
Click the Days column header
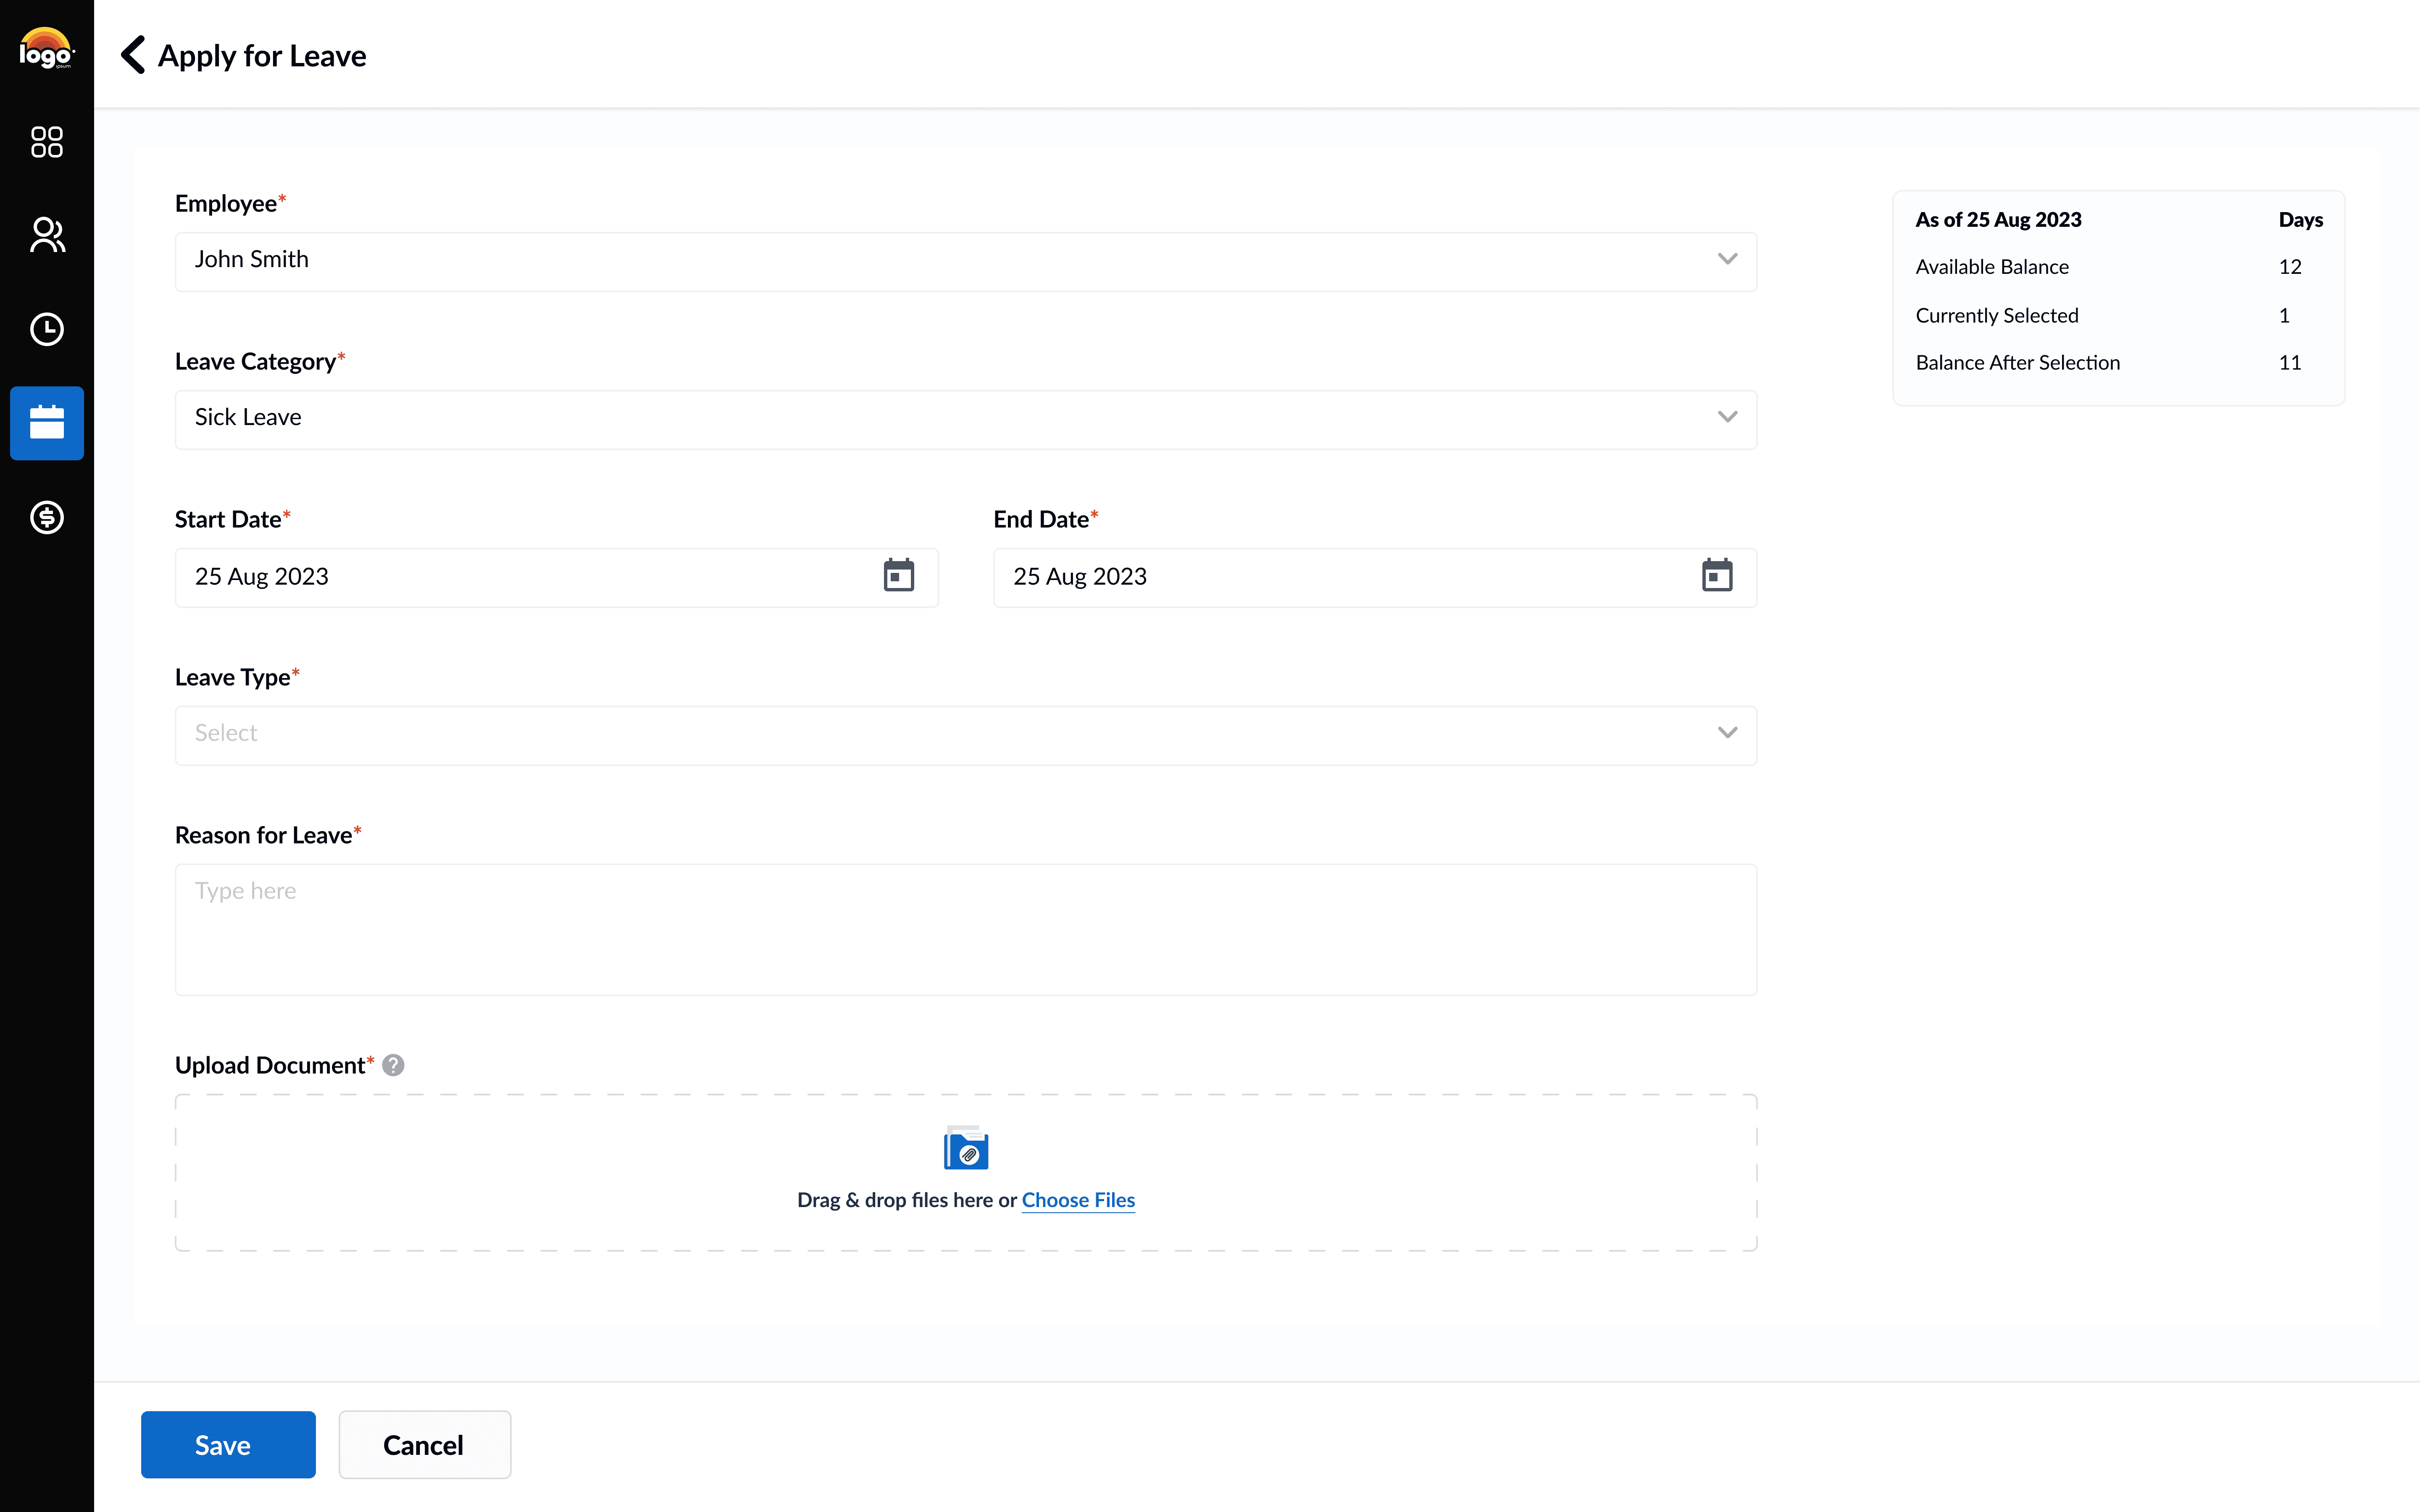tap(2301, 220)
